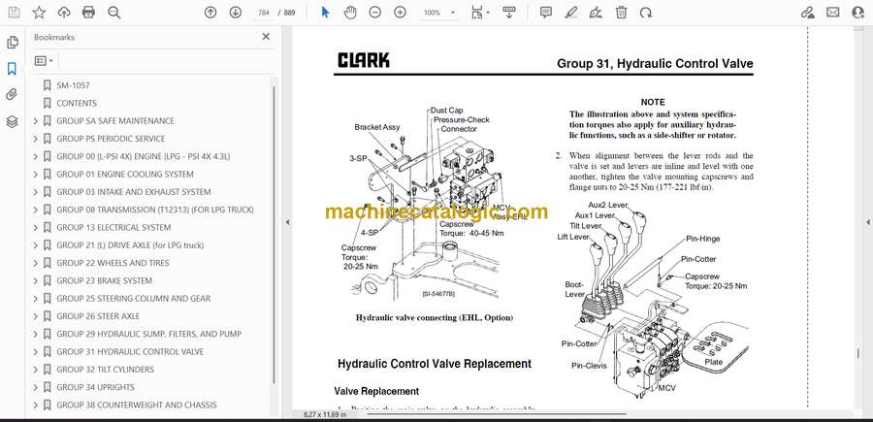Go to previous page arrow

pyautogui.click(x=210, y=13)
